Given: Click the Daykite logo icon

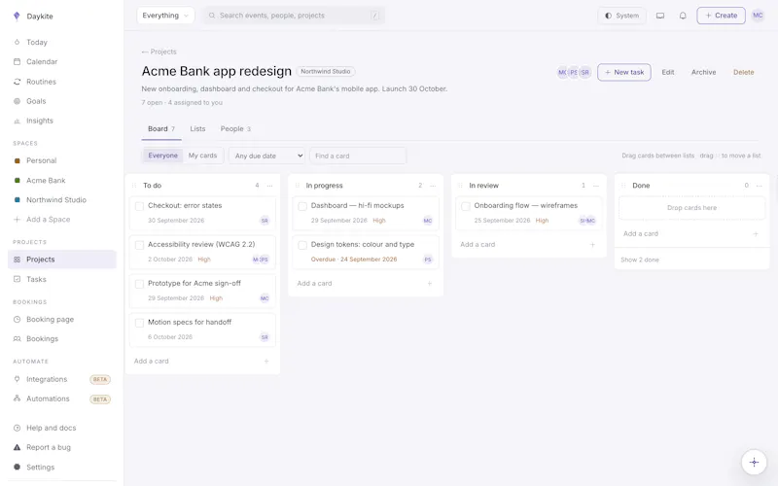Looking at the screenshot, I should pos(17,17).
